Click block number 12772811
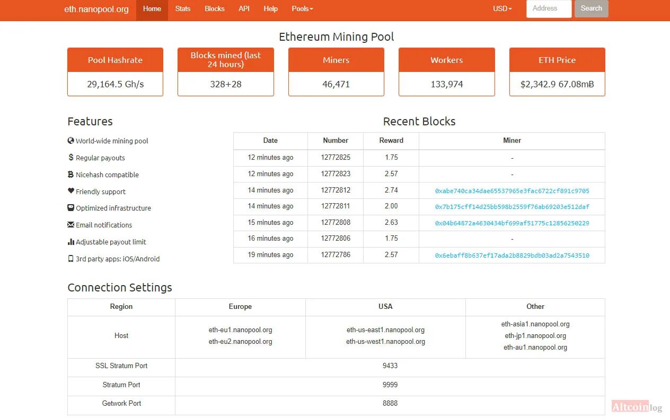 click(336, 206)
